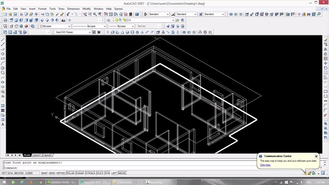
Task: Toggle LWT lineweight display
Action: click(114, 173)
